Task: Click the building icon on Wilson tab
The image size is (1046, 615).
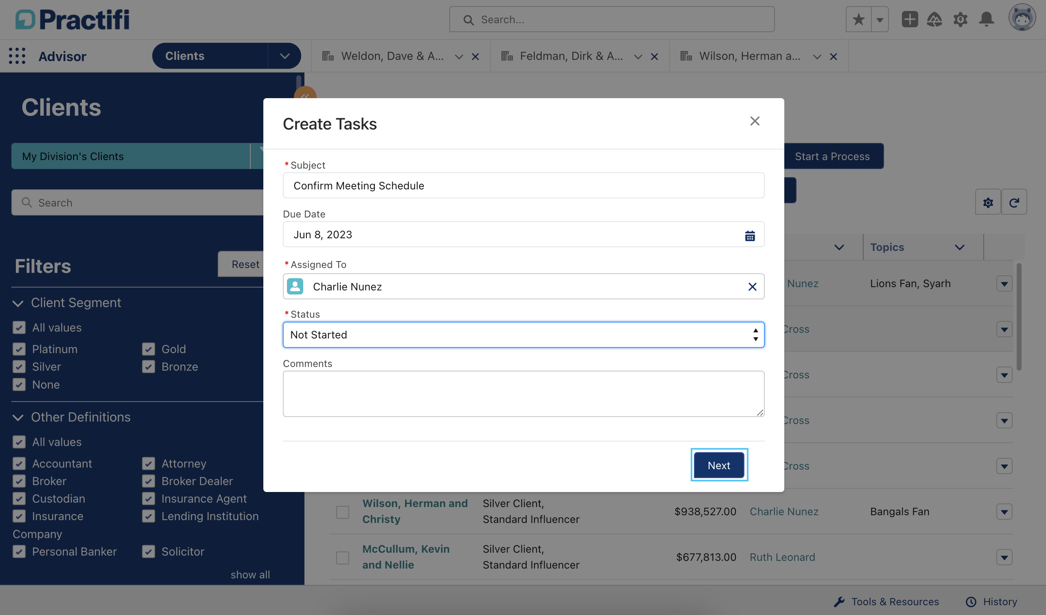Action: [x=686, y=56]
